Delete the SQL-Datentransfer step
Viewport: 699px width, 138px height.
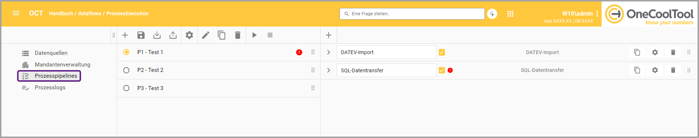(673, 70)
